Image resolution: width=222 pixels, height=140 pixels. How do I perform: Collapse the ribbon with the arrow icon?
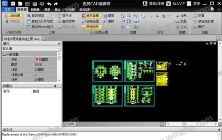click(x=219, y=9)
